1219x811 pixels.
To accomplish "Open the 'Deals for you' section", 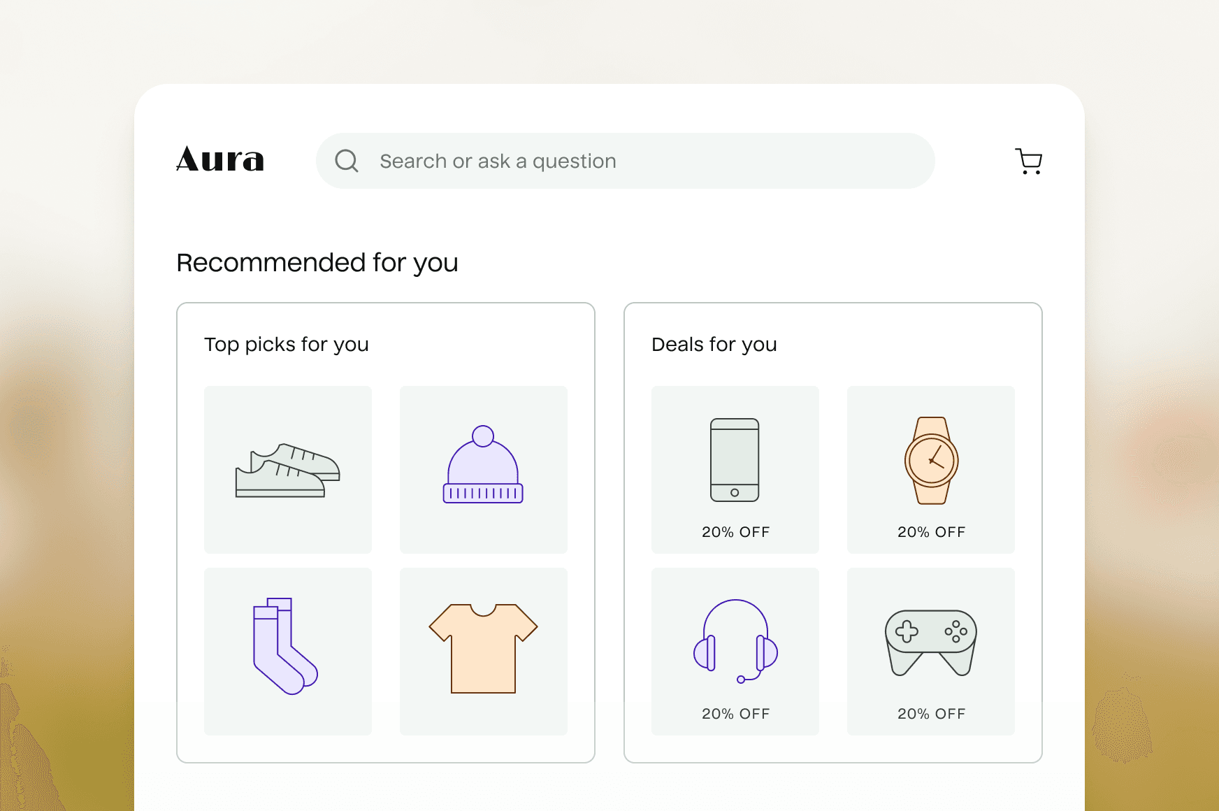I will click(714, 344).
